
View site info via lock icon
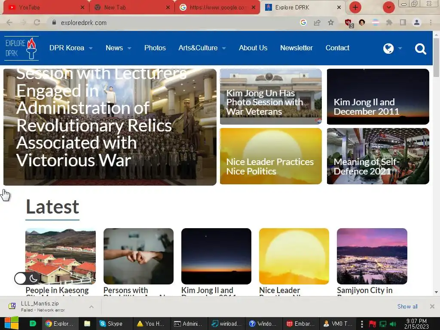[x=54, y=22]
